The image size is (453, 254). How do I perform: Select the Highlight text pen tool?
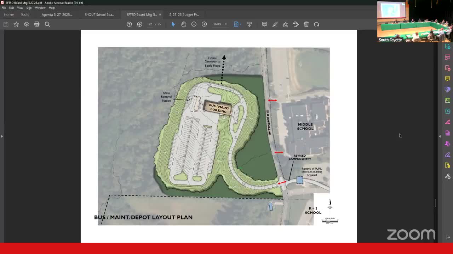[275, 24]
